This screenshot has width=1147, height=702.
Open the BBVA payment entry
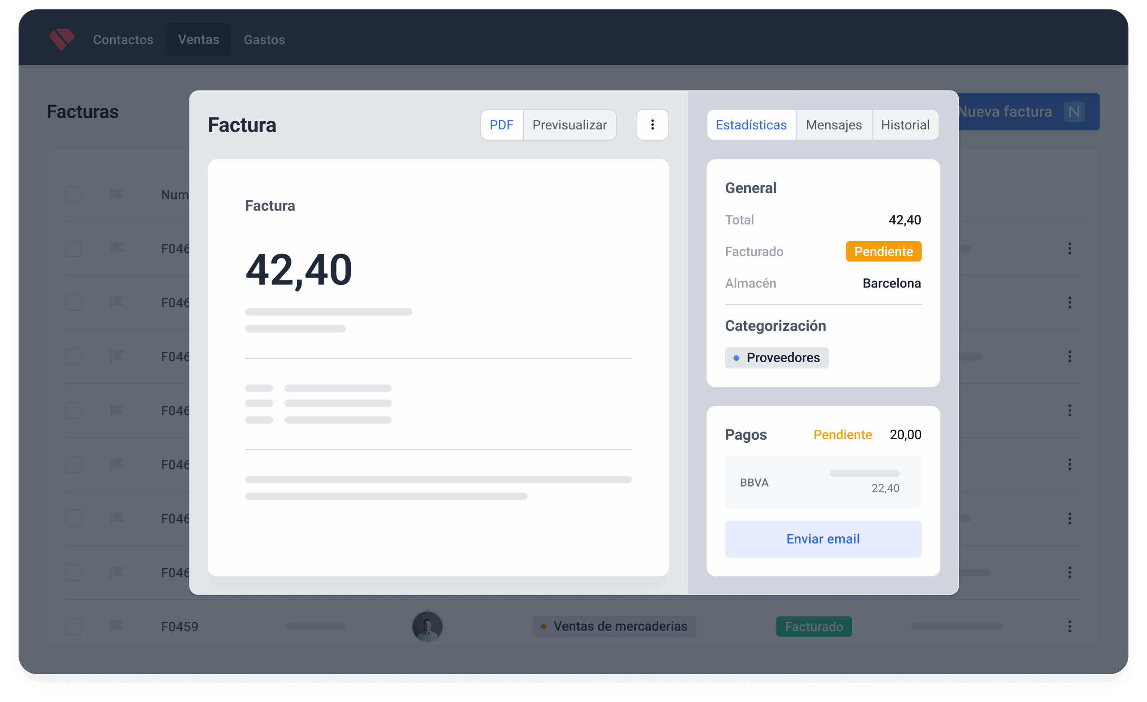[823, 483]
